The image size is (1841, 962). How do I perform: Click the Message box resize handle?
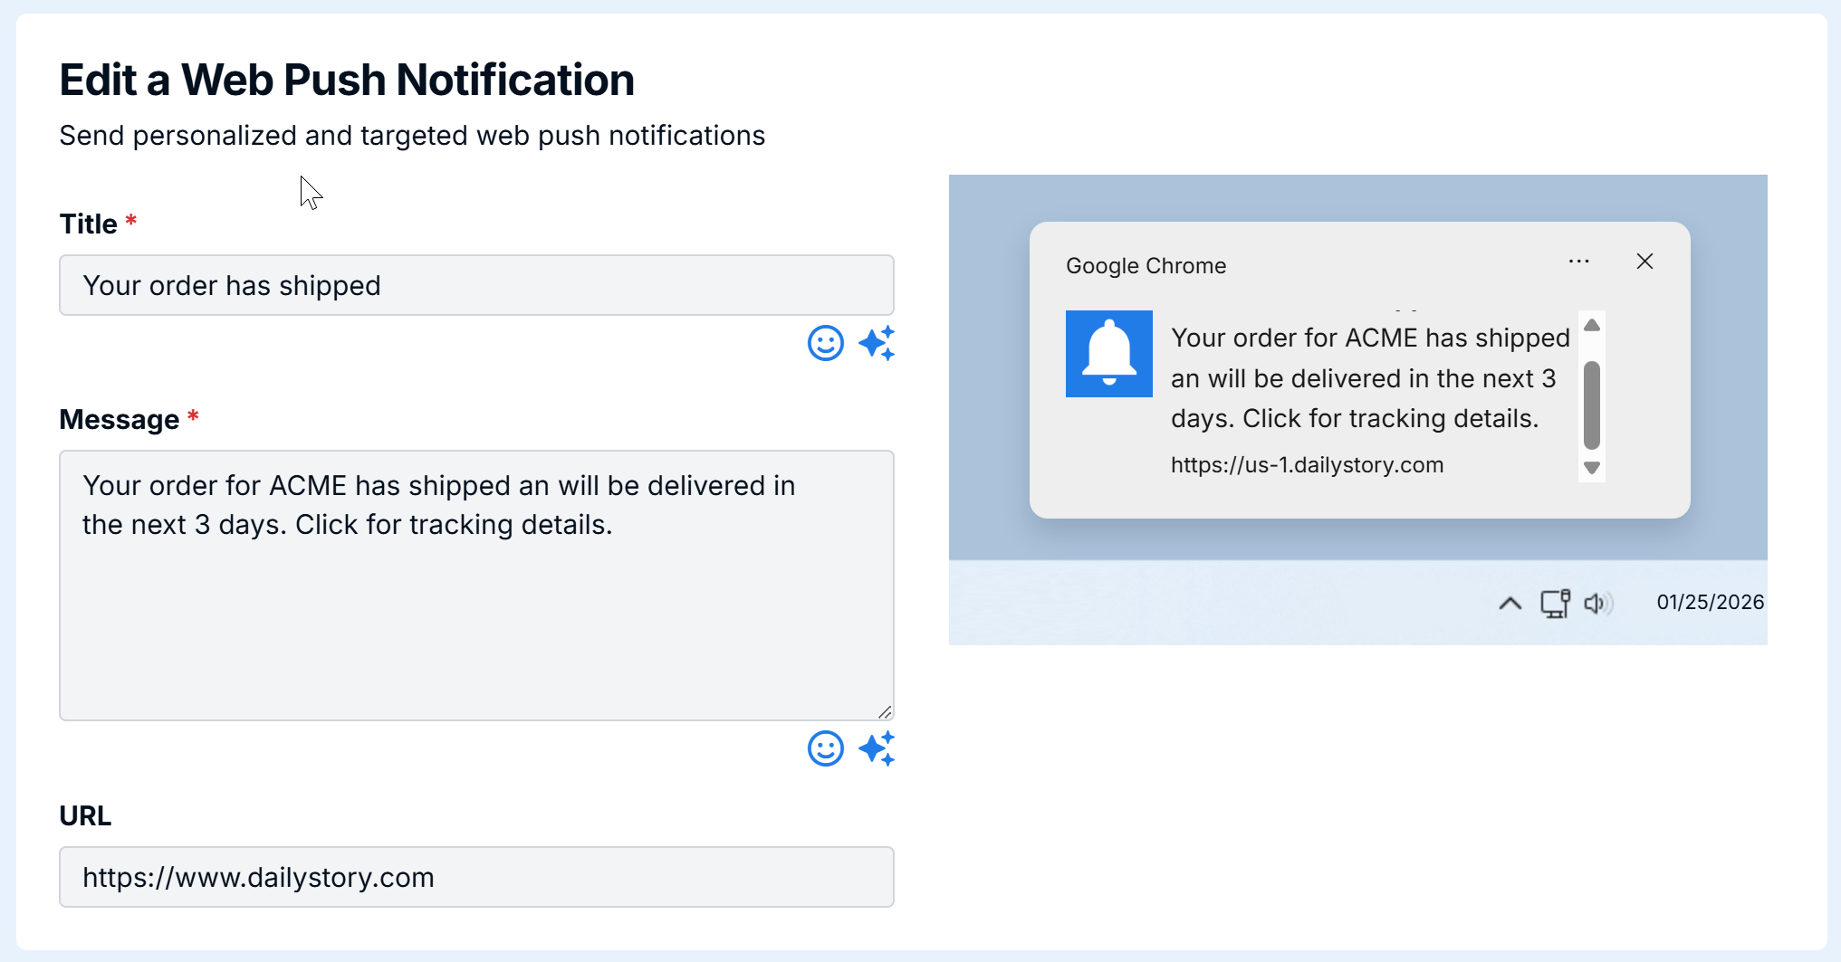tap(885, 712)
